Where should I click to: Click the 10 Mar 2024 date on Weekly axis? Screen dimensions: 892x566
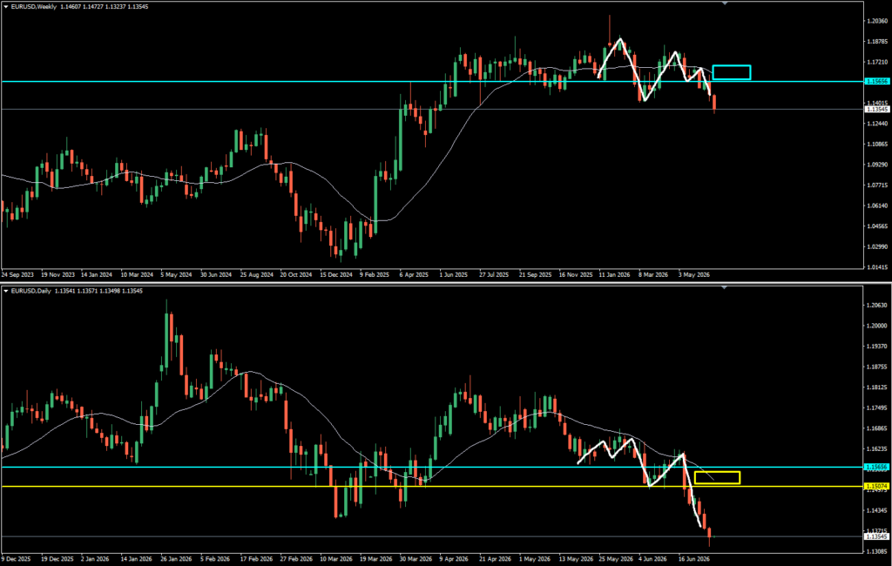pos(137,275)
